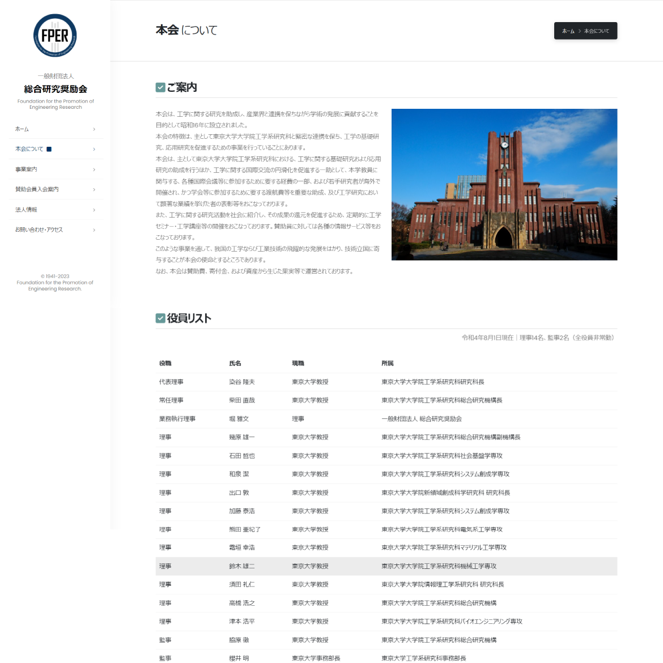Click the checkmark icon beside 役員リスト
This screenshot has height=663, width=663.
point(160,318)
